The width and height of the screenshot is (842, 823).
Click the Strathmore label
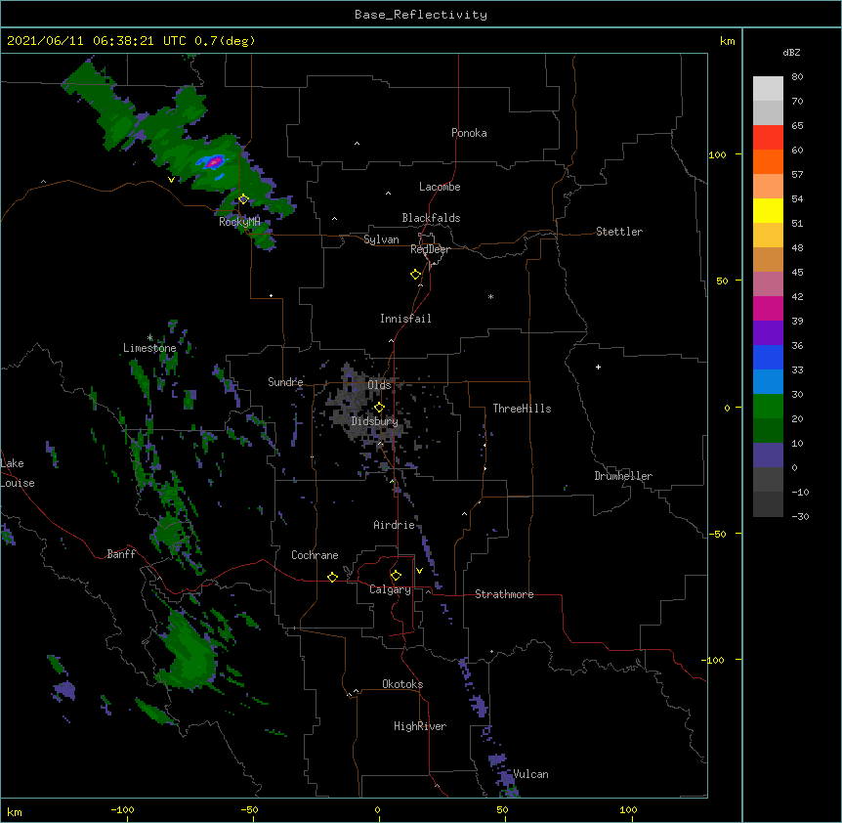coord(504,594)
